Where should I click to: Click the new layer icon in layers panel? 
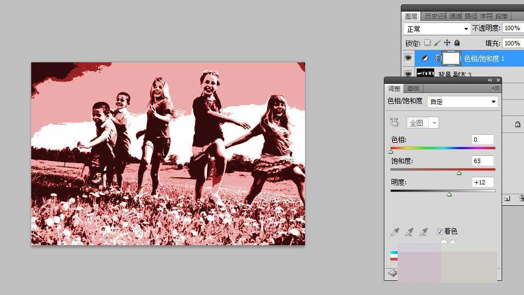tap(507, 198)
